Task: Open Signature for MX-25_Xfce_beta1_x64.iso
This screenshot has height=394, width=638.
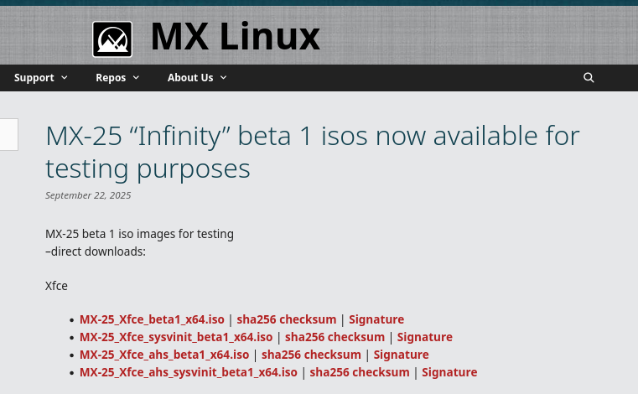Action: (376, 319)
